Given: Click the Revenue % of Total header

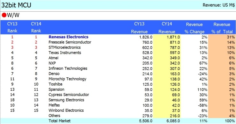Looking at the screenshot, I should click(x=222, y=28).
